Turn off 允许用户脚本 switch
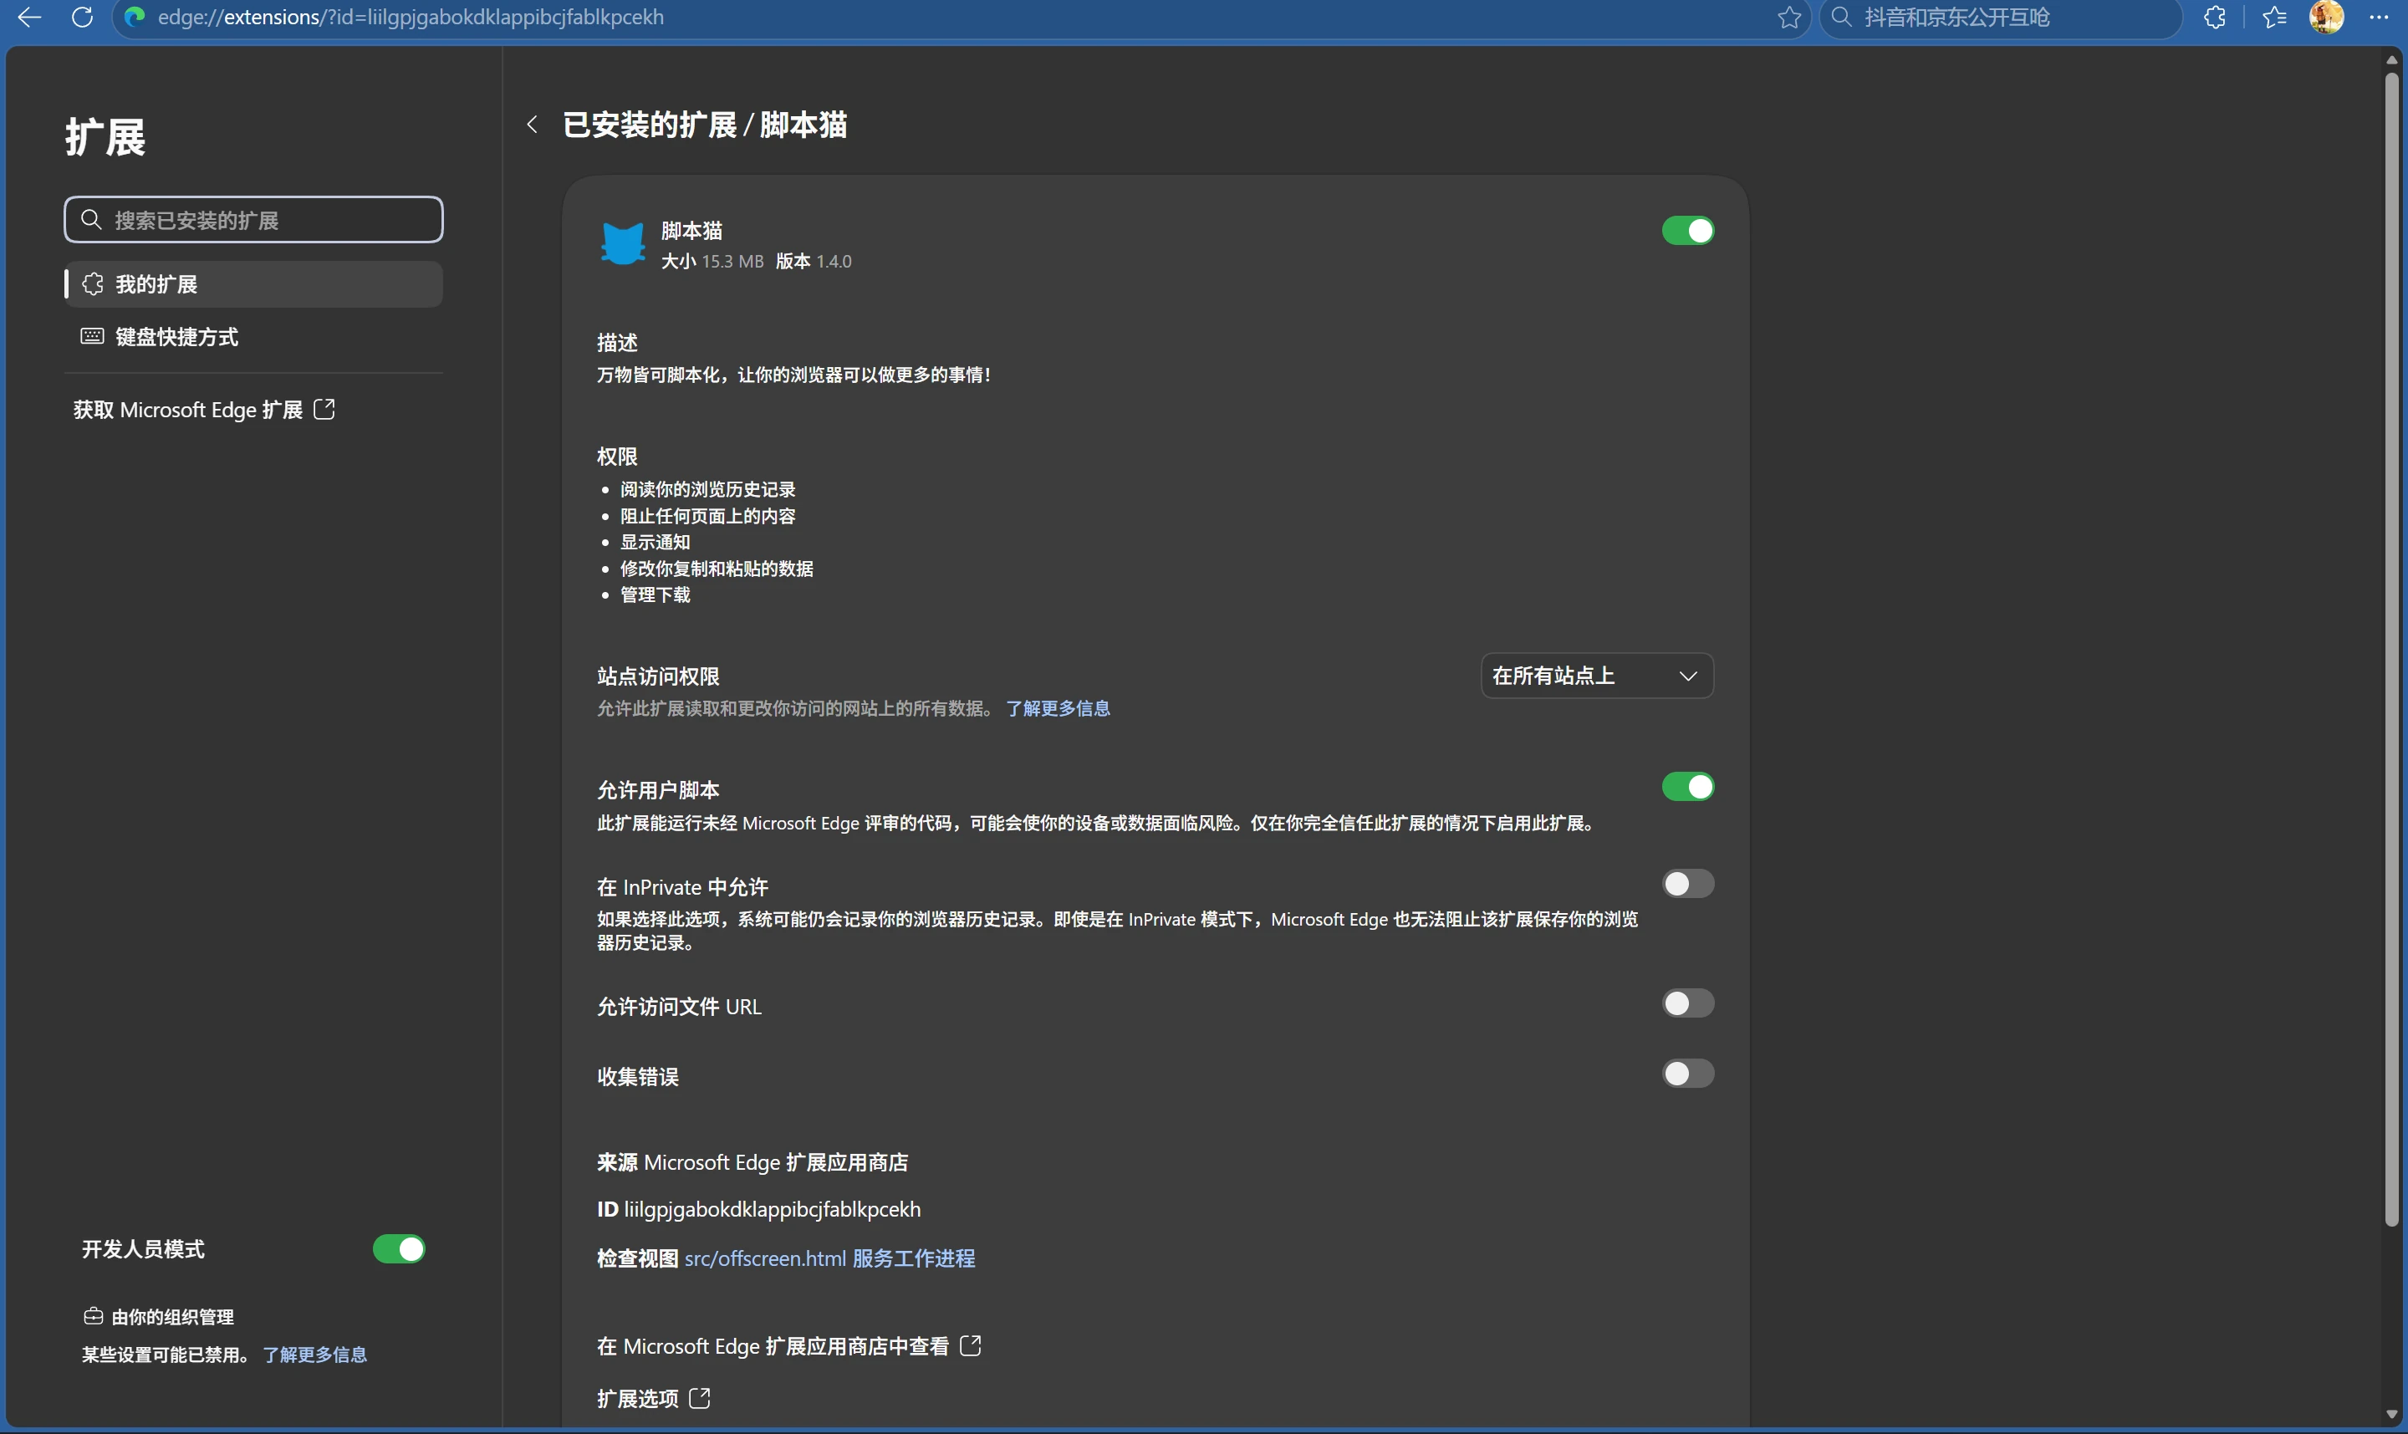This screenshot has height=1434, width=2408. point(1688,787)
